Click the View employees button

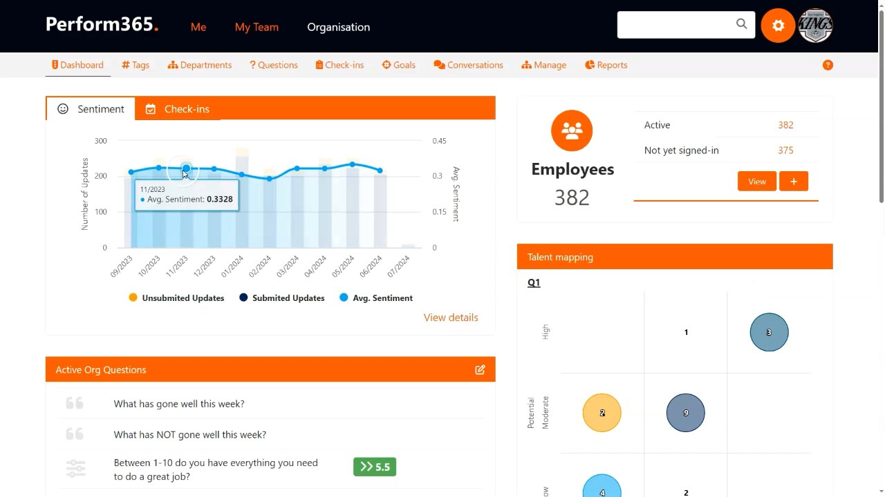click(757, 182)
